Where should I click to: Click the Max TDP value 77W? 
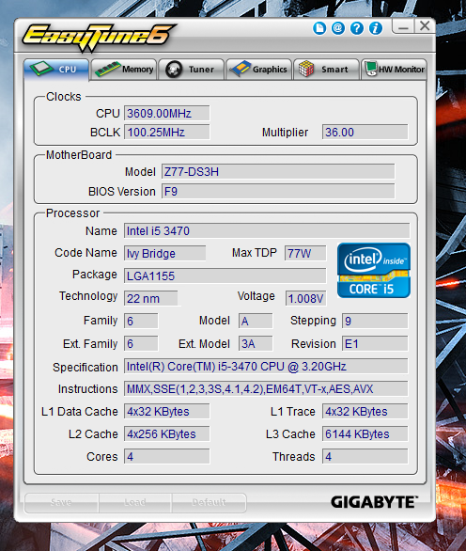pyautogui.click(x=305, y=253)
